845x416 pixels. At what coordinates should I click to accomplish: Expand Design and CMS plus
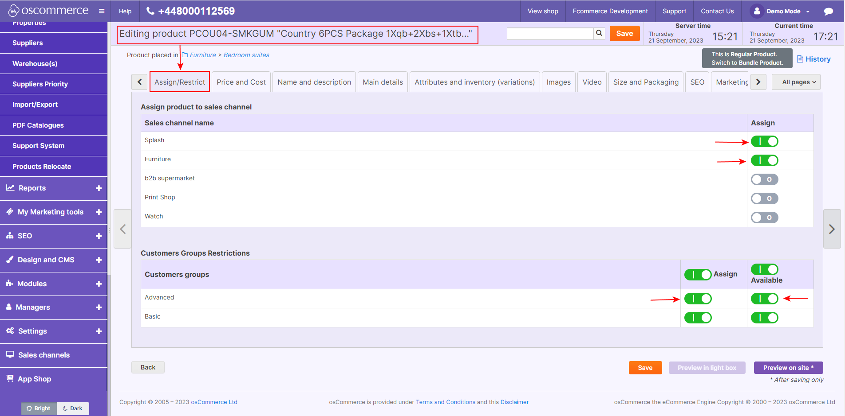click(x=99, y=260)
